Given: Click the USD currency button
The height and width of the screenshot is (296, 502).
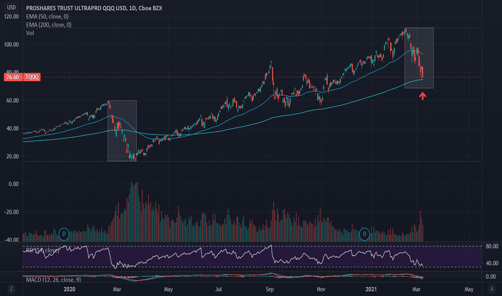Looking at the screenshot, I should tap(11, 8).
